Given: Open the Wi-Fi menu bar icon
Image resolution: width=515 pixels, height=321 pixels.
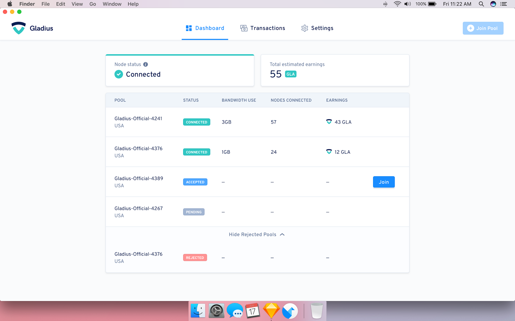Looking at the screenshot, I should [x=398, y=4].
